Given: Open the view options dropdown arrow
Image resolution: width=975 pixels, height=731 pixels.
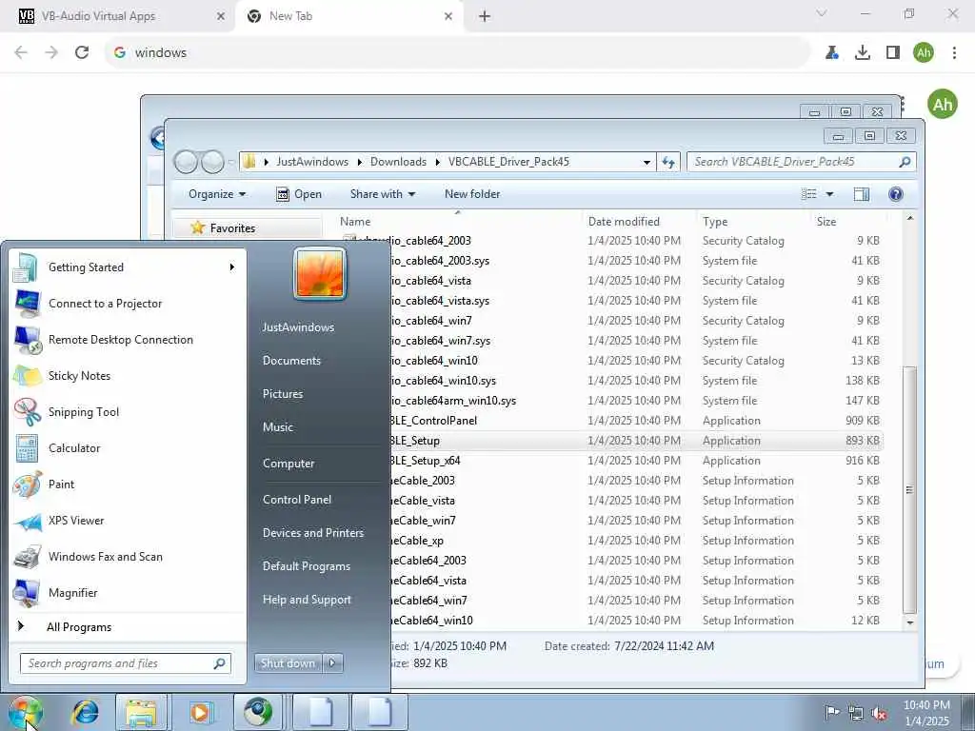Looking at the screenshot, I should [x=829, y=194].
